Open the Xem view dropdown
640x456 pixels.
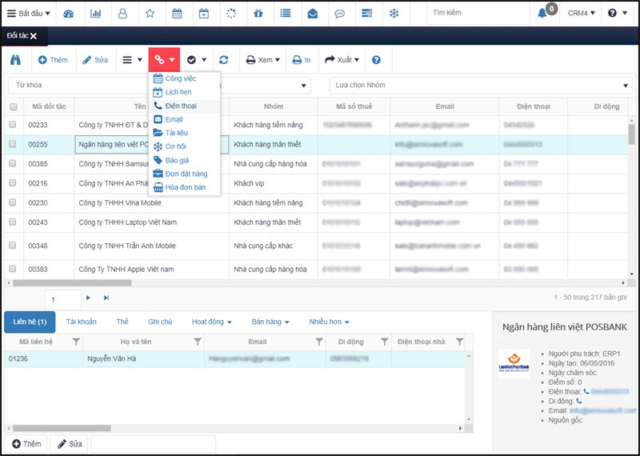click(263, 60)
